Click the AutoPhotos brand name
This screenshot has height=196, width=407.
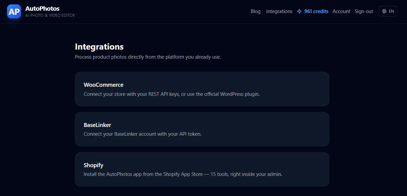[x=42, y=8]
